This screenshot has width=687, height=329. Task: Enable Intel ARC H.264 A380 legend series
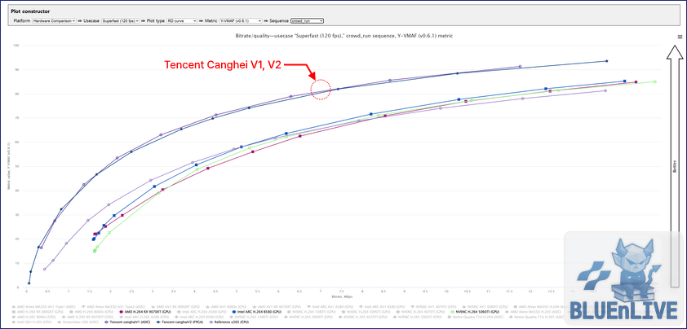pyautogui.click(x=202, y=312)
